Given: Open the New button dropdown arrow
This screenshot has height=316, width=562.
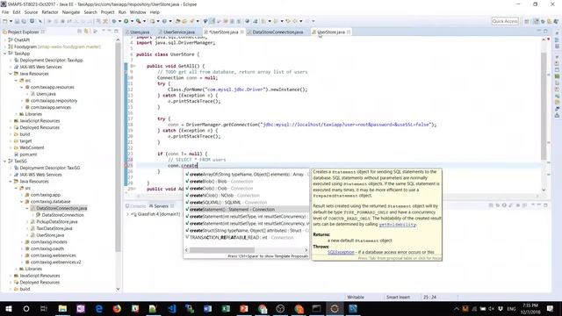Looking at the screenshot, I should (11, 21).
